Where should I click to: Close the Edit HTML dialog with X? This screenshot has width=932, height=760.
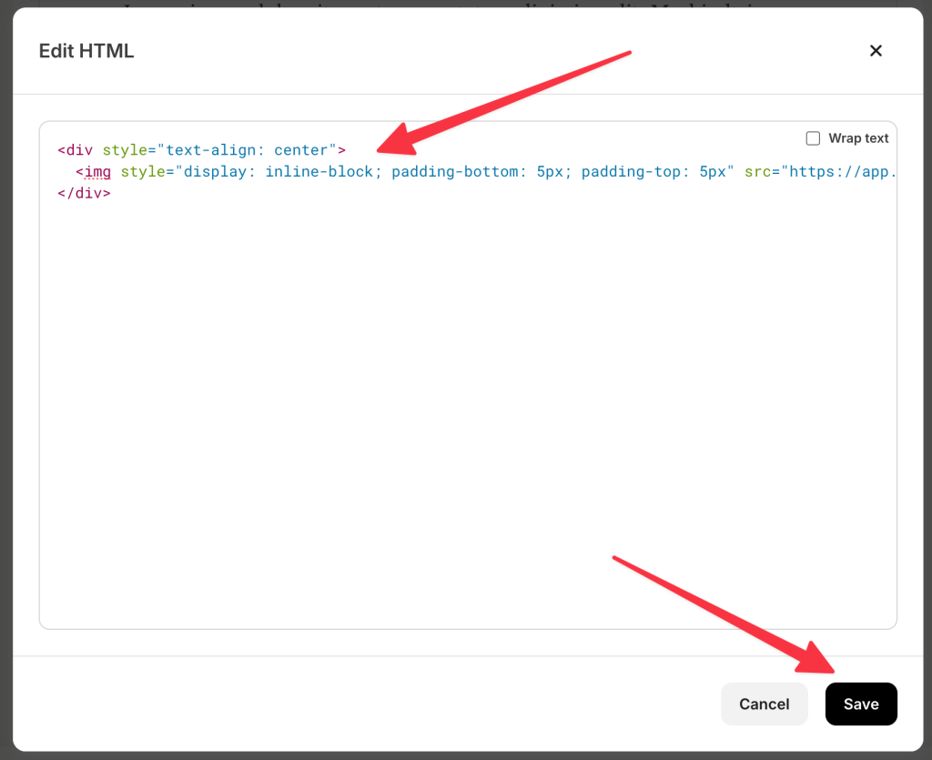876,51
